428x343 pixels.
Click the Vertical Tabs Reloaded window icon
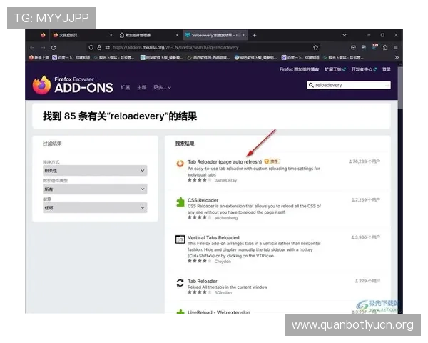pyautogui.click(x=180, y=239)
